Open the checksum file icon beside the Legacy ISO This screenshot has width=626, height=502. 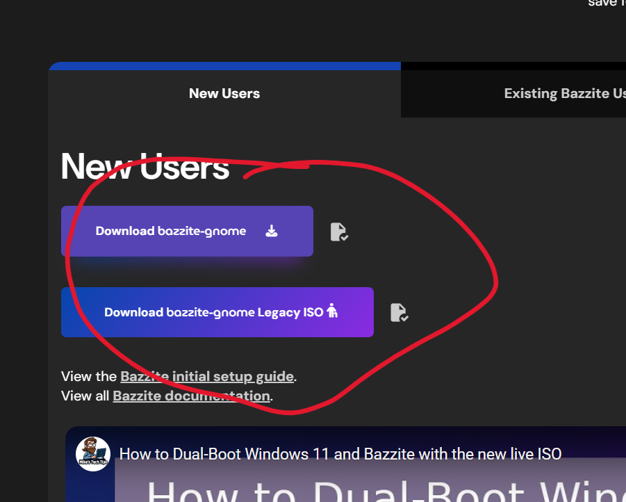(399, 313)
